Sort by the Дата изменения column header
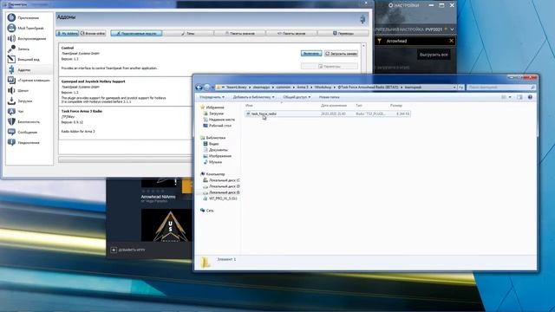555x312 pixels. coord(334,106)
